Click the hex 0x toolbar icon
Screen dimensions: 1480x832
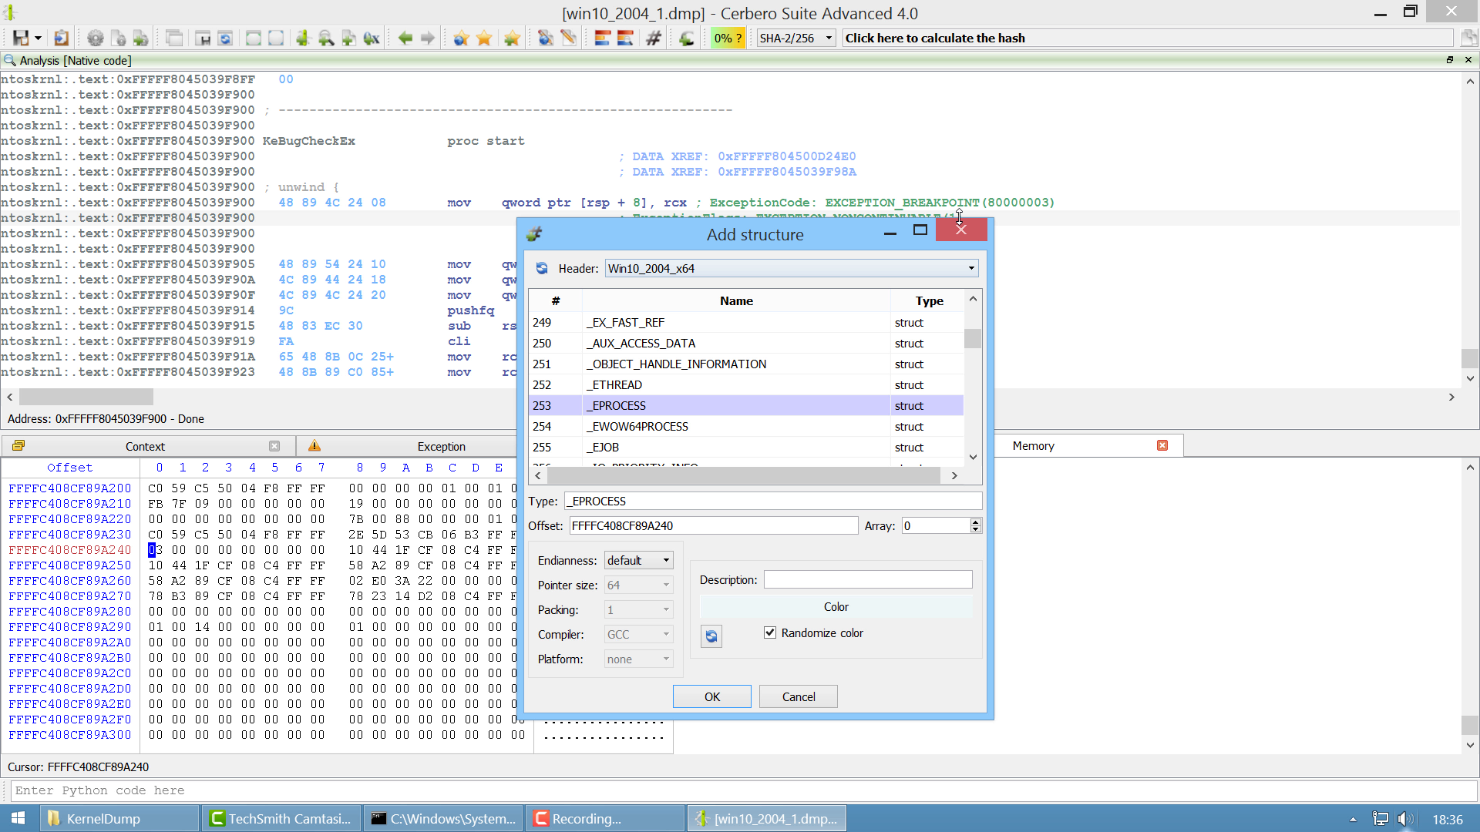tap(372, 38)
